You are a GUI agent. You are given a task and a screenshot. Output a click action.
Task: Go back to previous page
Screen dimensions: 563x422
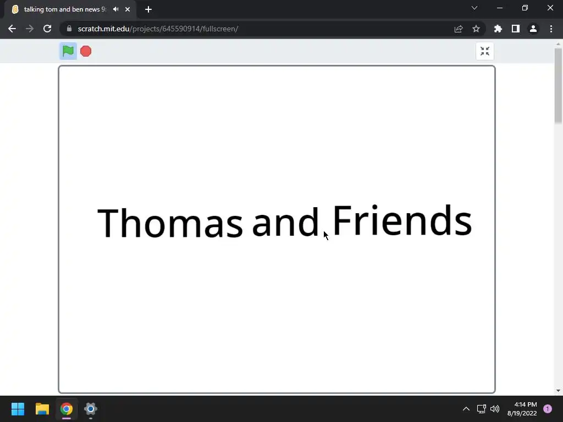(x=12, y=29)
